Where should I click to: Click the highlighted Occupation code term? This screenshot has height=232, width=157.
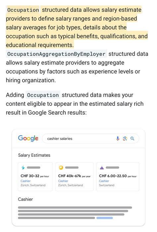click(23, 10)
